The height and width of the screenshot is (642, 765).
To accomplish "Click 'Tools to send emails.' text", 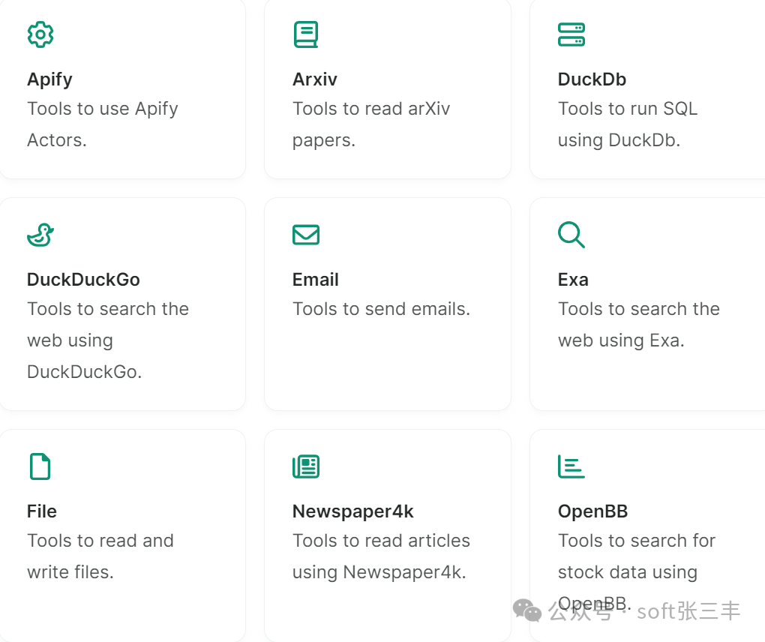I will pos(381,309).
